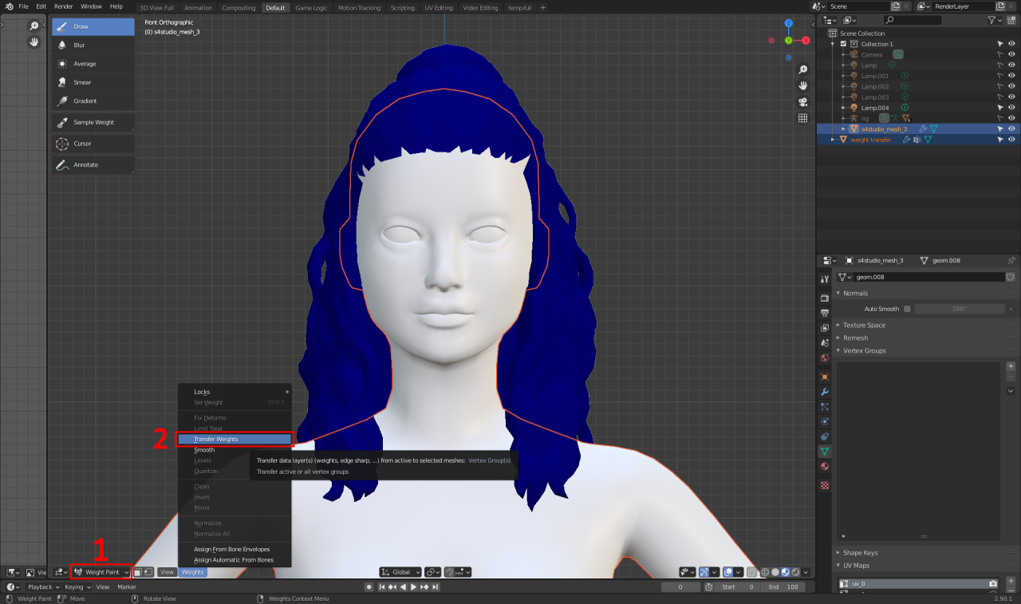Toggle auto keying record button
This screenshot has width=1021, height=604.
tap(369, 587)
